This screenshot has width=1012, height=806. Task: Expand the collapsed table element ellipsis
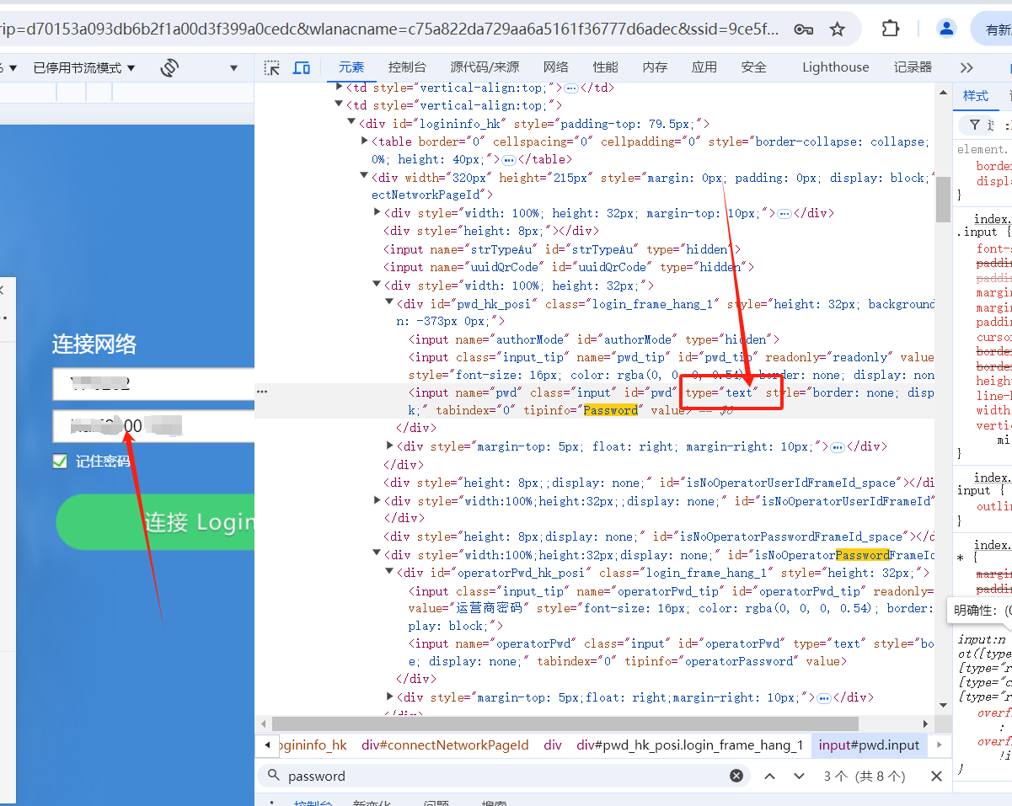[509, 159]
